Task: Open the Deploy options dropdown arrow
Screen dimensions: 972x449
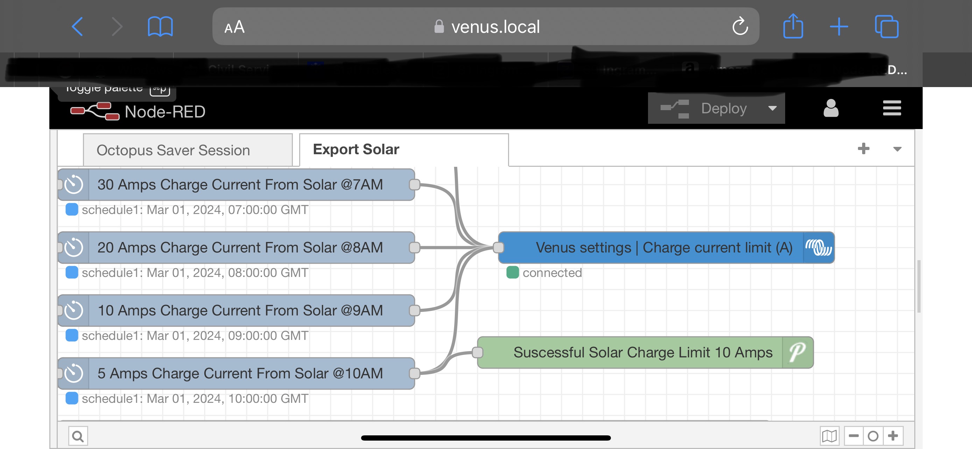Action: (x=773, y=108)
